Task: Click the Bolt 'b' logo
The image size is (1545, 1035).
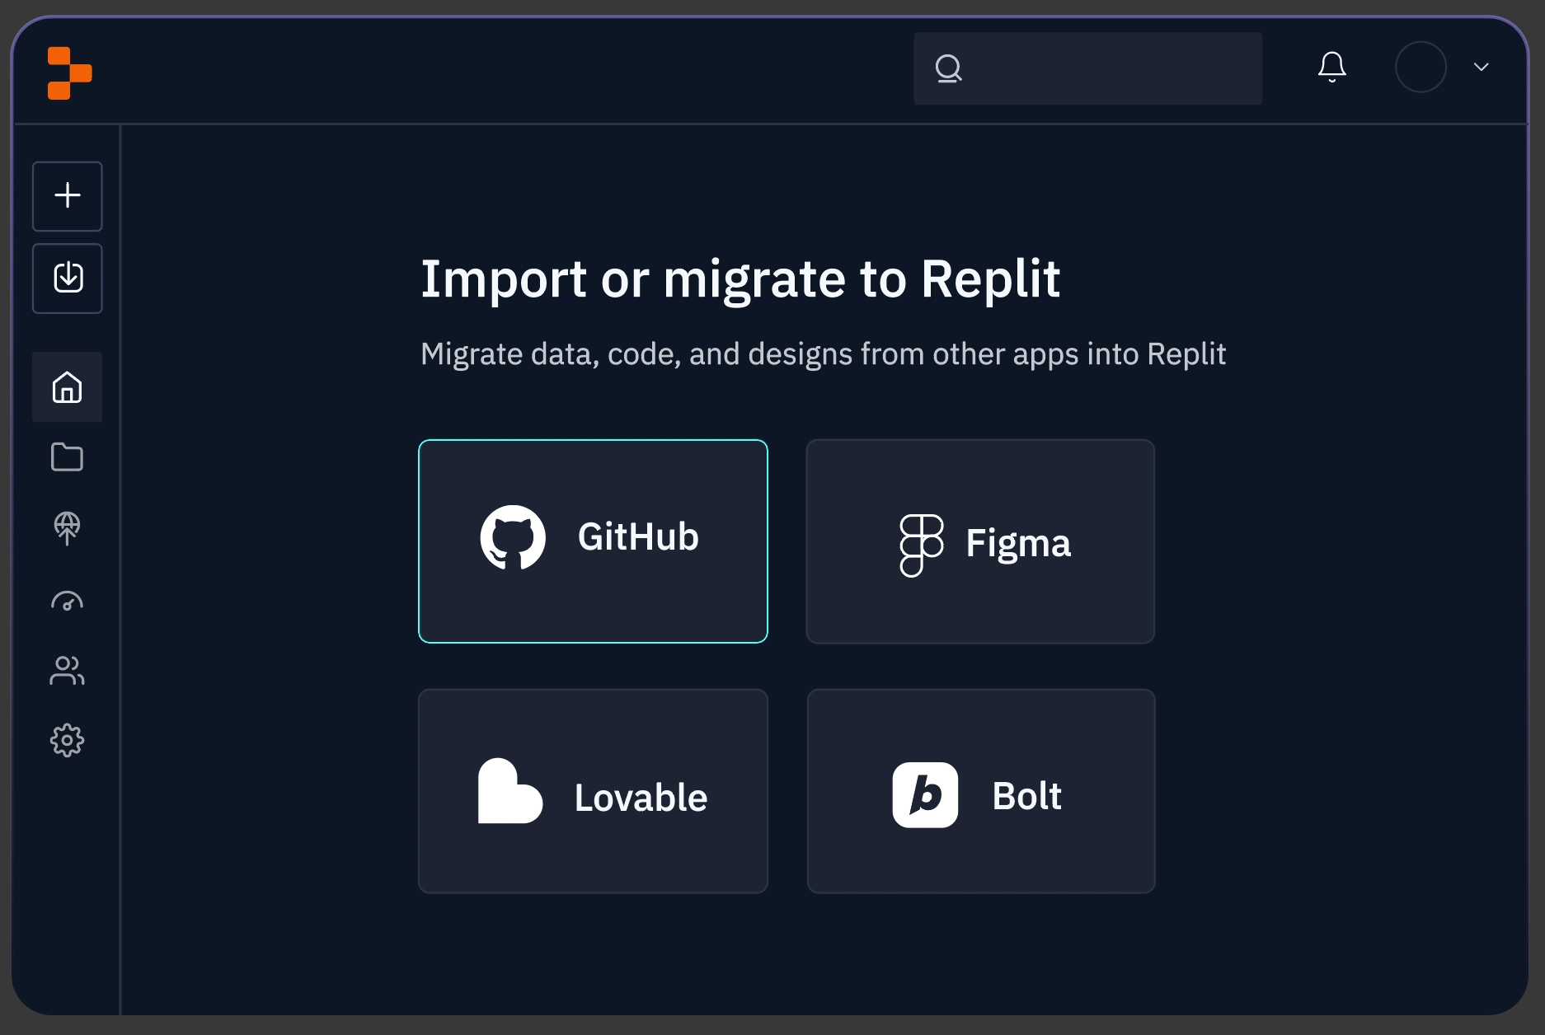Action: click(x=925, y=794)
